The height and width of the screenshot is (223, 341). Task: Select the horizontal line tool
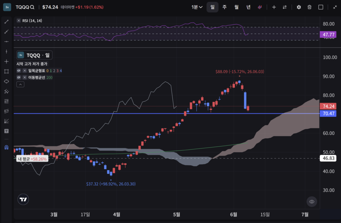pos(7,42)
